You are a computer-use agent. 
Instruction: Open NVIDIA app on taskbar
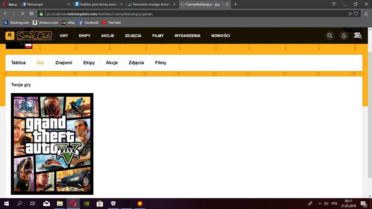87,203
